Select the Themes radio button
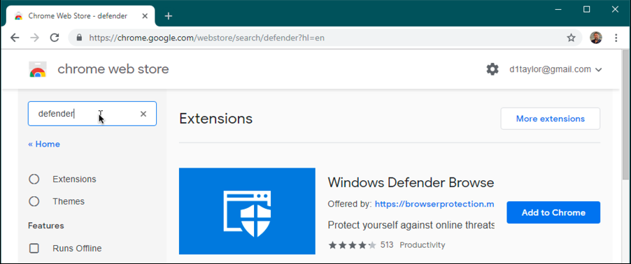Viewport: 631px width, 264px height. (34, 201)
